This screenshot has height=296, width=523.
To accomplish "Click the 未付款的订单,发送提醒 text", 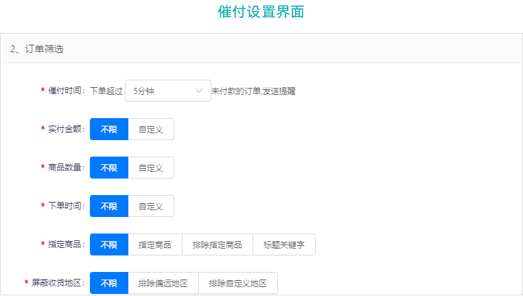I will 253,91.
